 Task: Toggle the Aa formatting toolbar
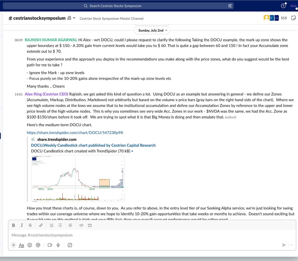pyautogui.click(x=21, y=245)
